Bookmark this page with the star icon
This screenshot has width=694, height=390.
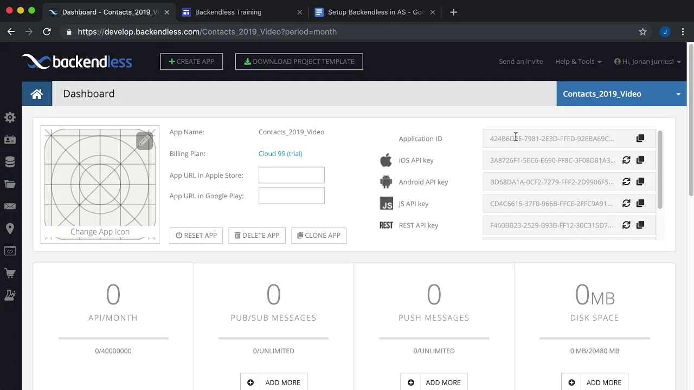click(643, 32)
